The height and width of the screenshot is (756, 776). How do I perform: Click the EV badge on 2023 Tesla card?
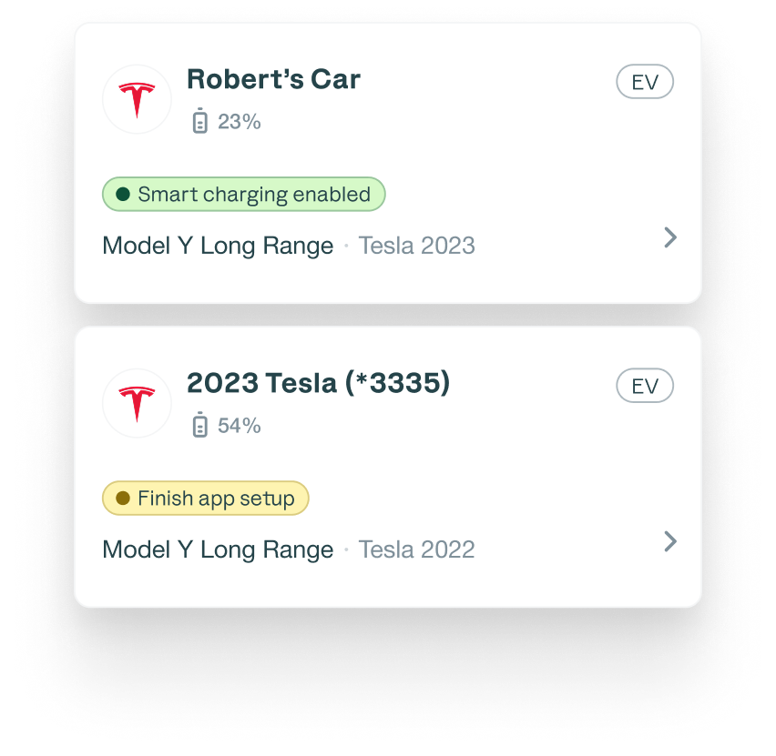(x=645, y=386)
